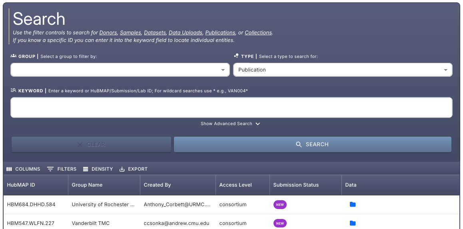
Task: Follow the Donors link
Action: (x=108, y=33)
